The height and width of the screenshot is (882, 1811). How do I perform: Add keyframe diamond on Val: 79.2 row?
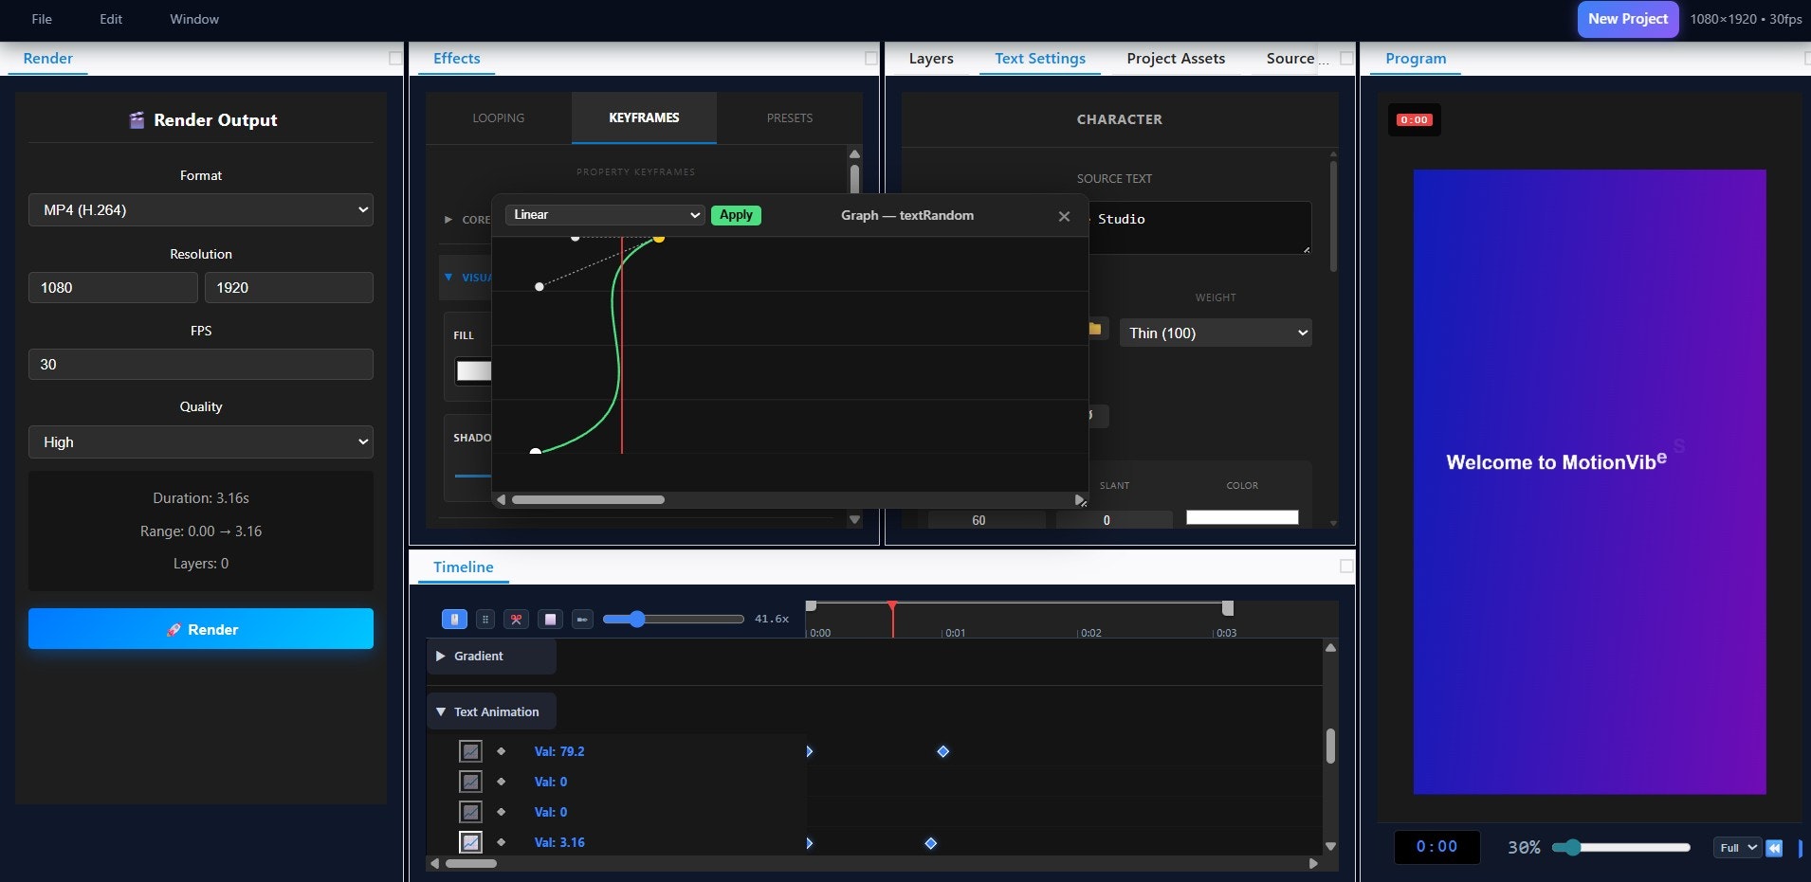[502, 751]
